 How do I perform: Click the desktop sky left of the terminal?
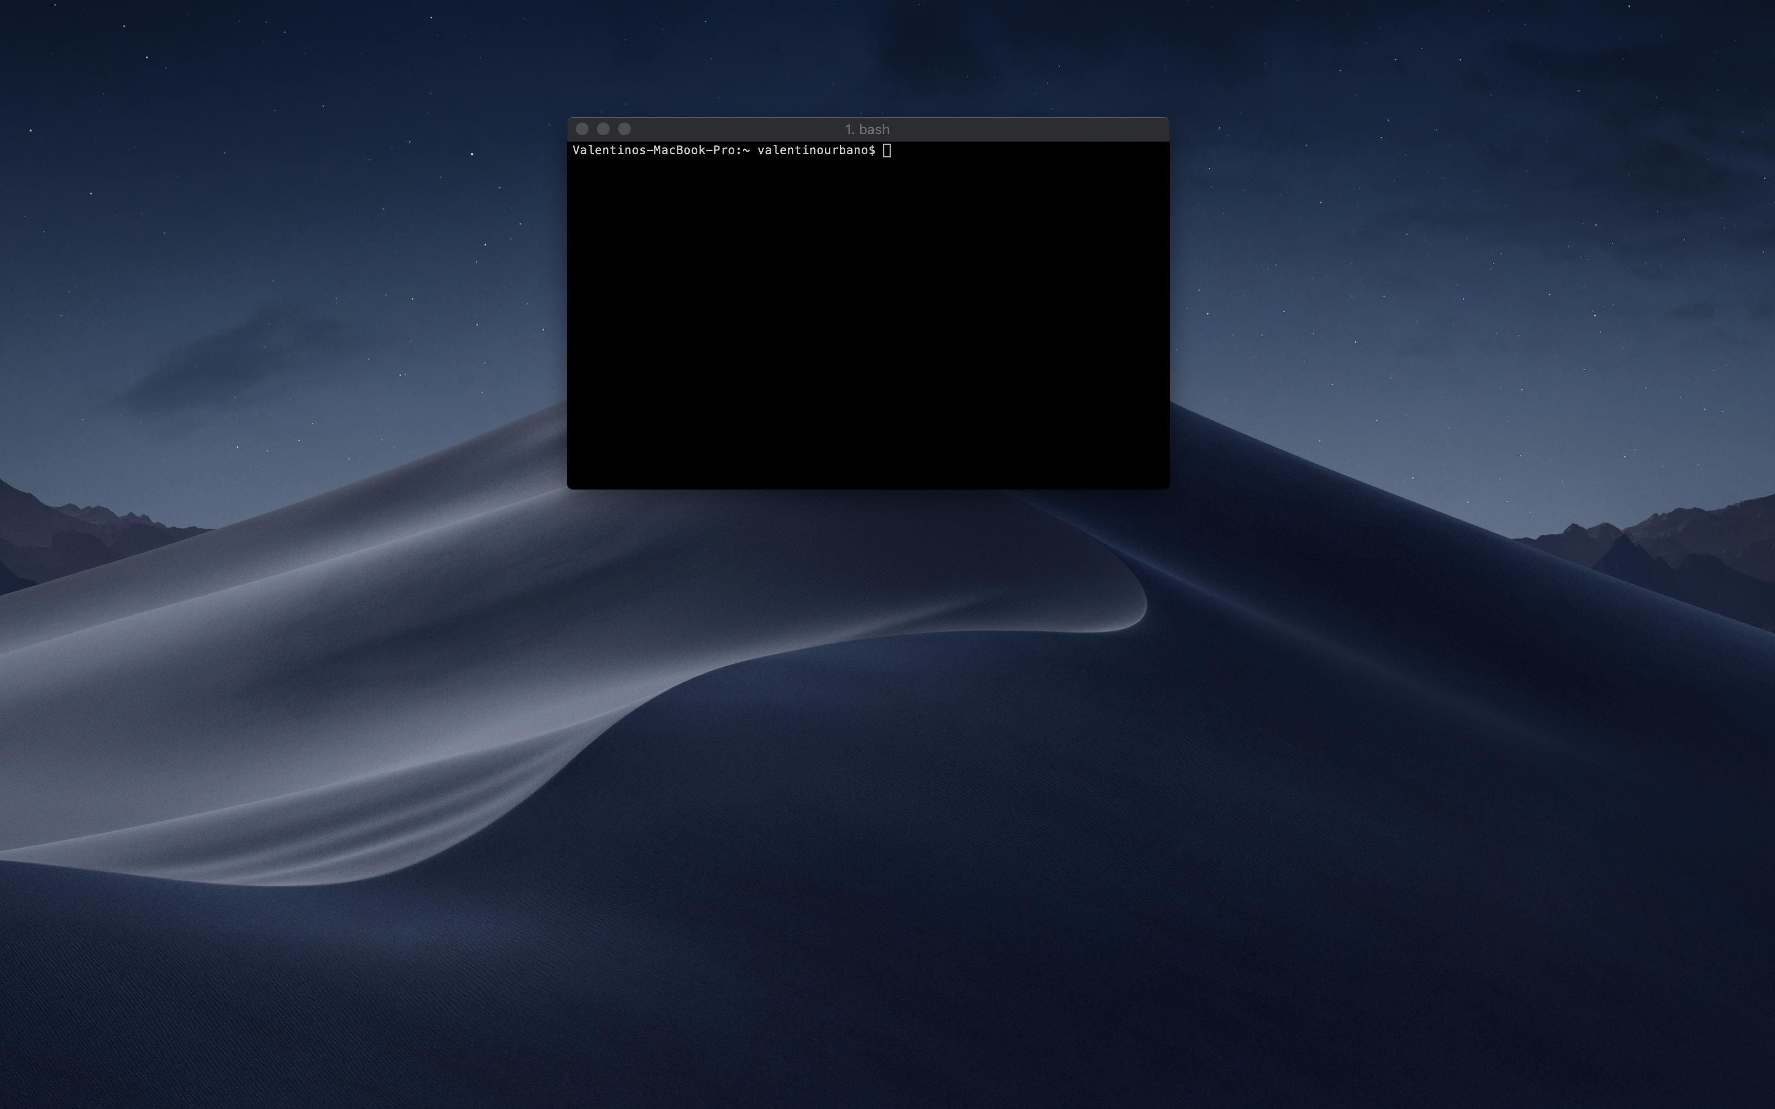click(x=293, y=220)
